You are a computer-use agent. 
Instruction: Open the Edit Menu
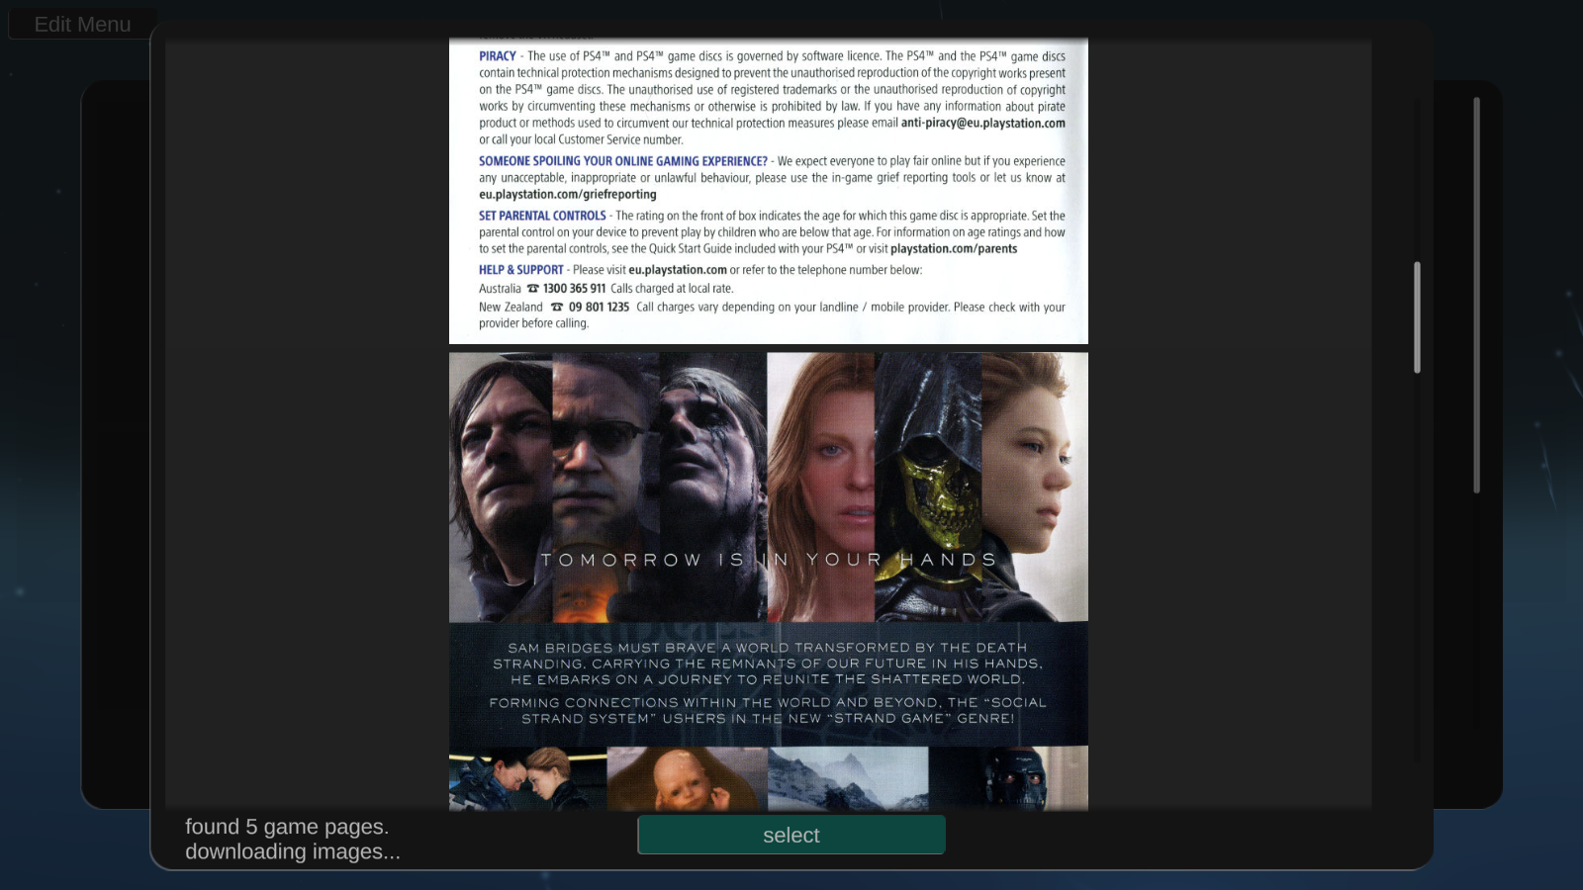[x=82, y=24]
